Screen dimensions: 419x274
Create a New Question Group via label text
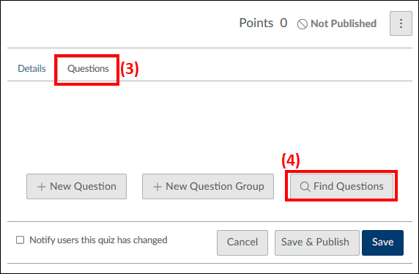coord(215,186)
